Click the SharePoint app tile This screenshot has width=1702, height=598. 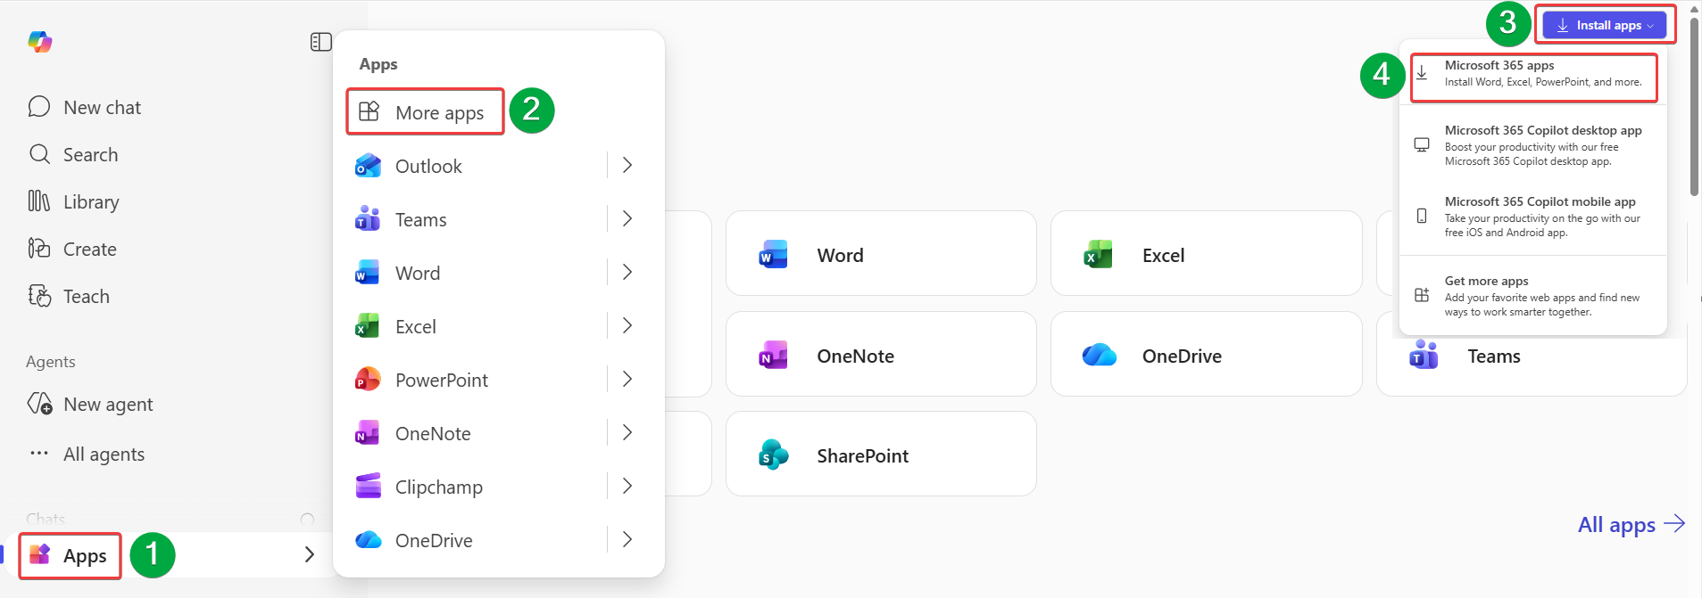tap(880, 455)
